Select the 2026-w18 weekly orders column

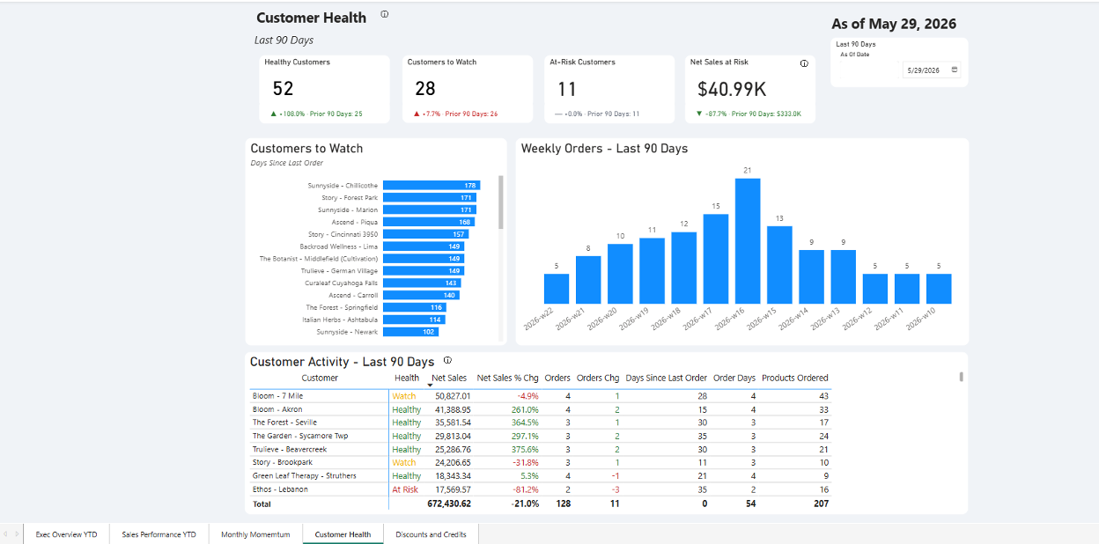pyautogui.click(x=684, y=268)
